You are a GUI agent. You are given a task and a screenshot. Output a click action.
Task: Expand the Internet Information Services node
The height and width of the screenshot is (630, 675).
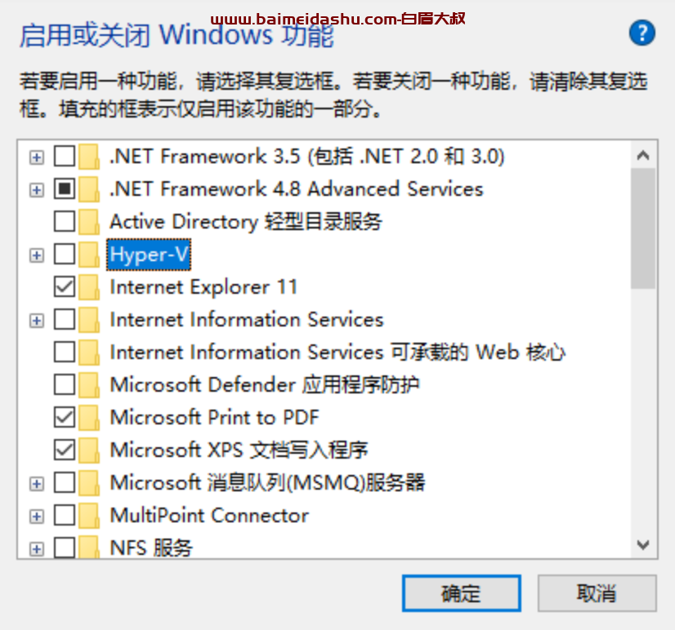click(36, 320)
